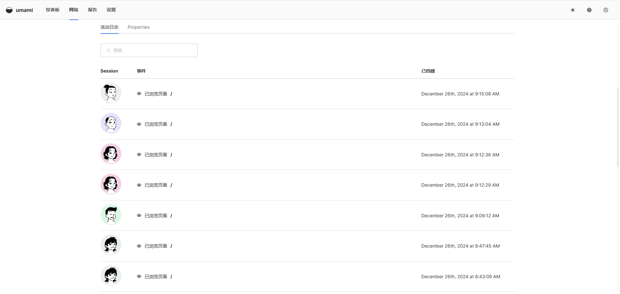
Task: Open the language globe selector
Action: pyautogui.click(x=589, y=10)
